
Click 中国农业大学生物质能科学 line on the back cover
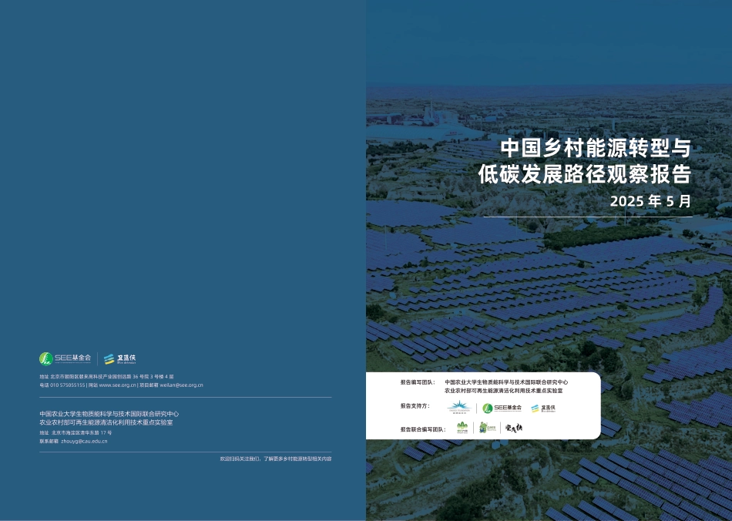click(109, 414)
